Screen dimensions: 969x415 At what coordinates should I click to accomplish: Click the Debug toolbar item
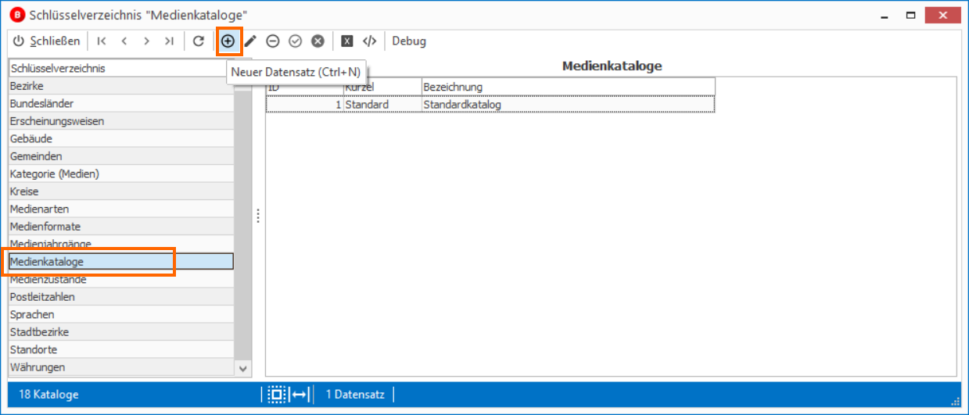409,41
